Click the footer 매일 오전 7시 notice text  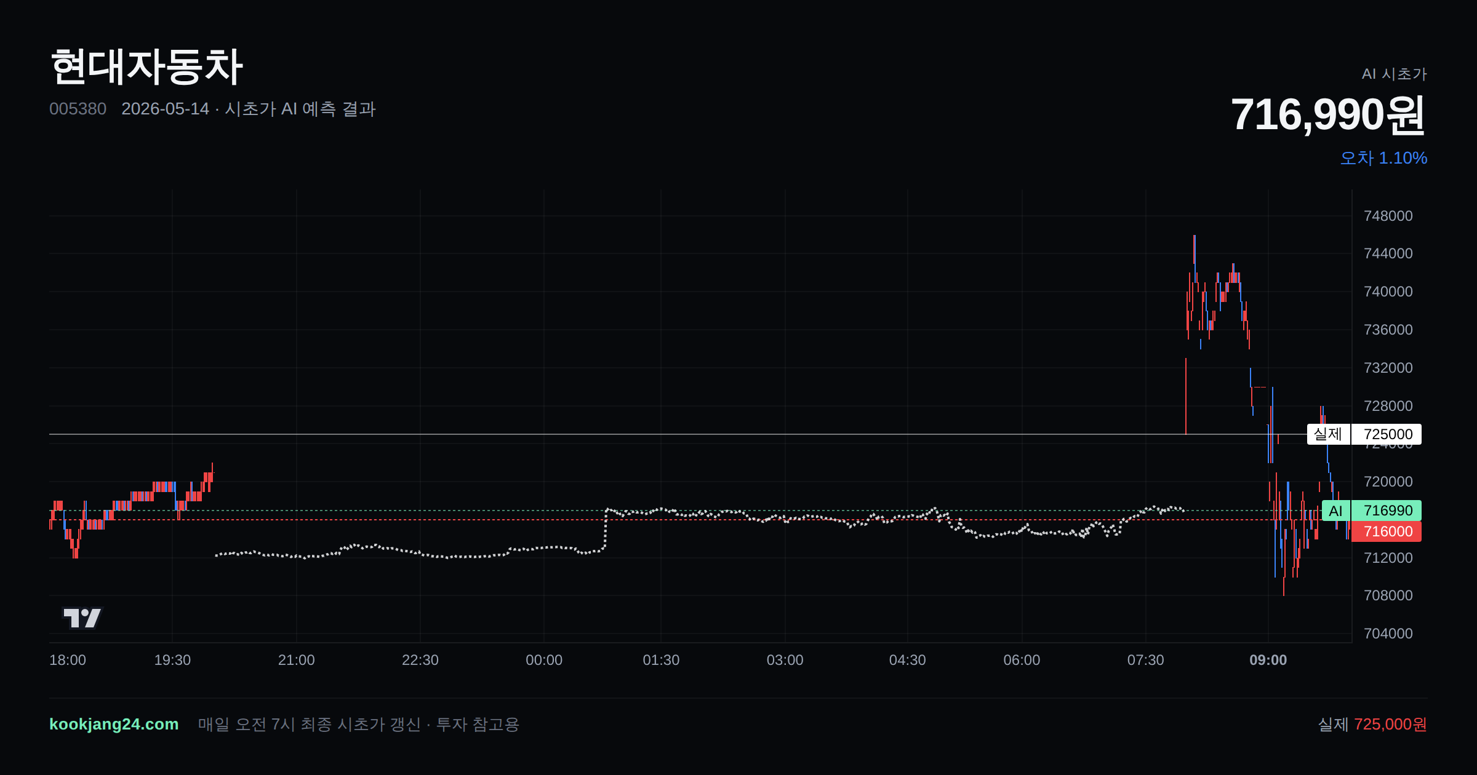pyautogui.click(x=359, y=725)
